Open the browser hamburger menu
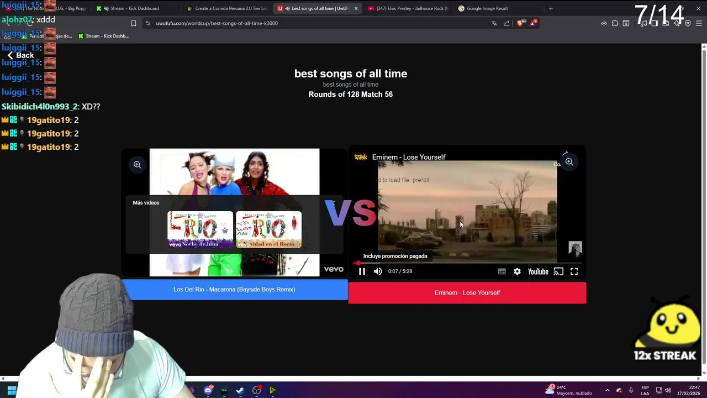The width and height of the screenshot is (707, 398). coord(699,23)
